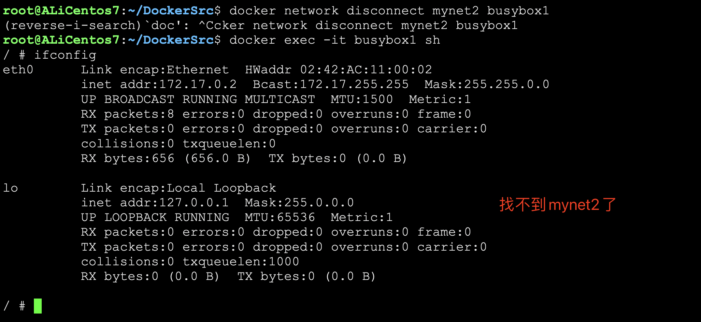The image size is (701, 322).
Task: Click inet addr:172.17.0.2 text
Action: (x=159, y=84)
